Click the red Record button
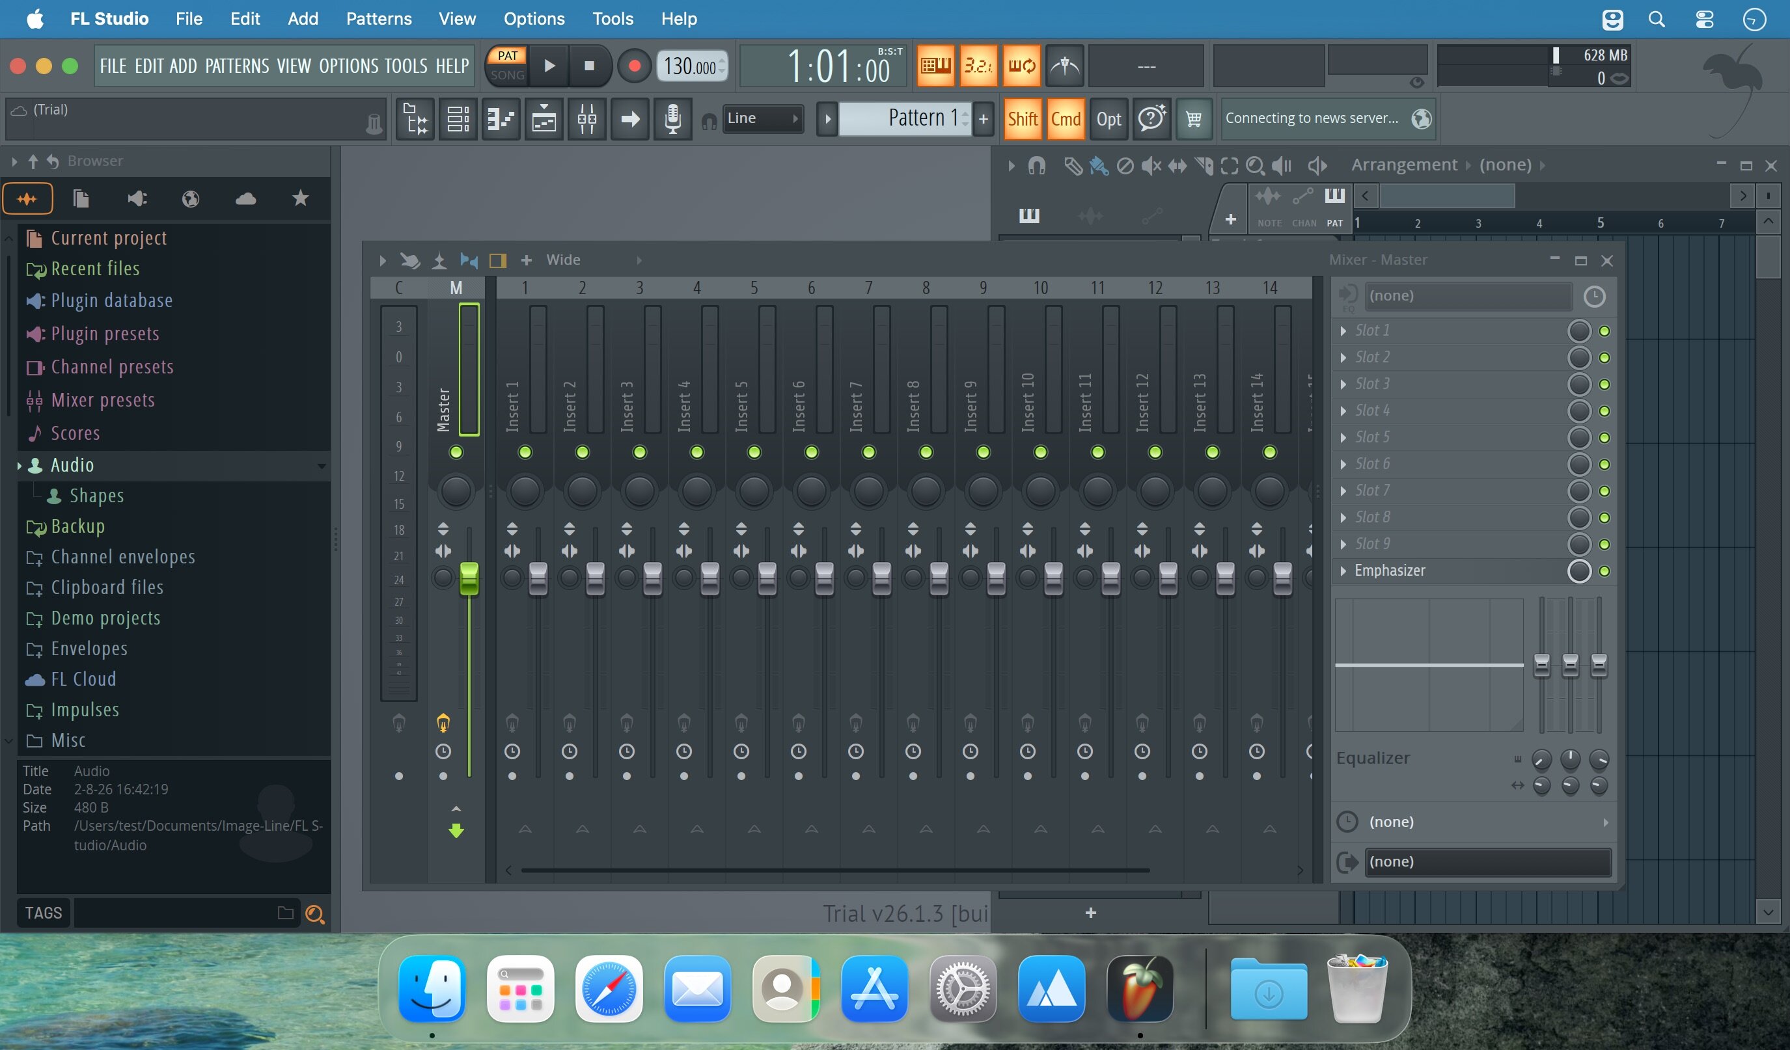 [633, 66]
